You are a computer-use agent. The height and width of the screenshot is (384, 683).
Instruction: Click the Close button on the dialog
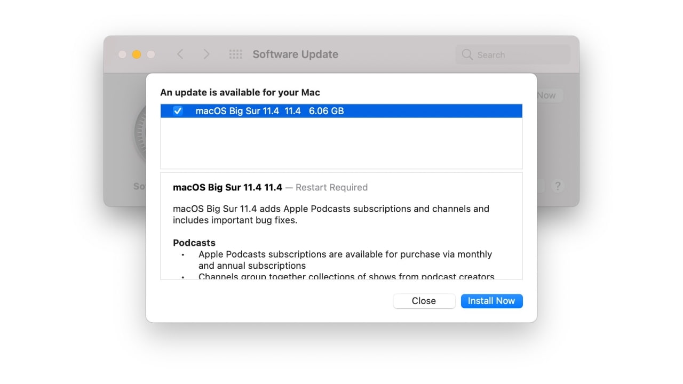click(424, 301)
